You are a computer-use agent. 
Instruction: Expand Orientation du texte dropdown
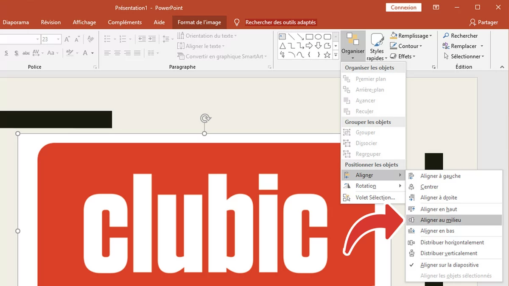[x=235, y=36]
